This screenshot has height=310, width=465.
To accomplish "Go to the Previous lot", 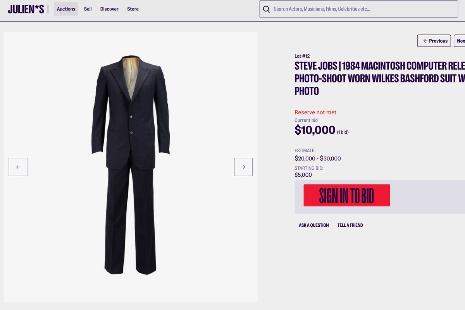I will point(434,41).
